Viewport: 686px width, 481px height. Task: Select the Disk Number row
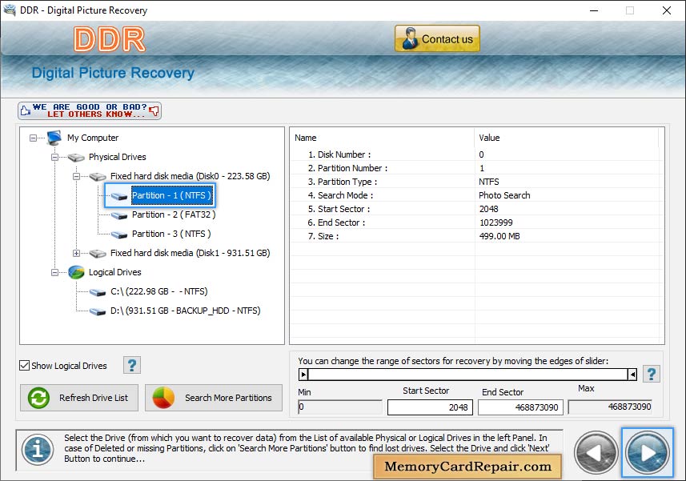[475, 154]
